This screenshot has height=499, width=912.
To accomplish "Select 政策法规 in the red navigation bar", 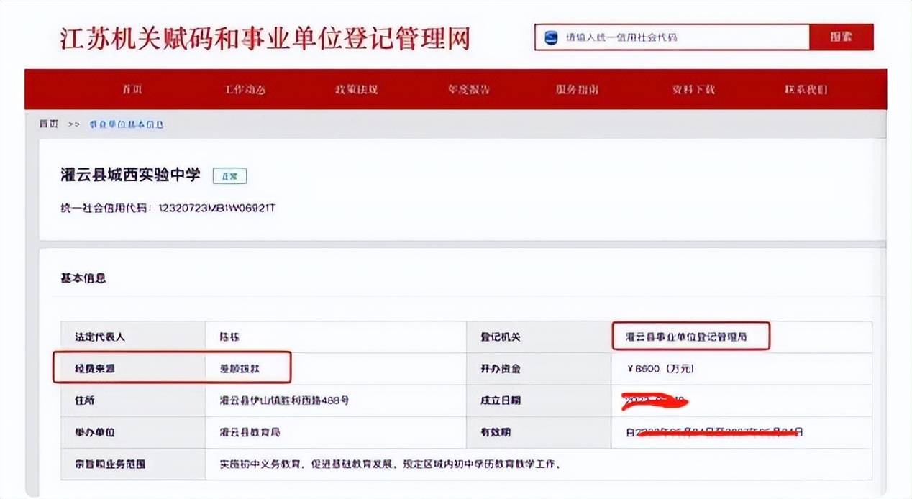I will (x=356, y=90).
